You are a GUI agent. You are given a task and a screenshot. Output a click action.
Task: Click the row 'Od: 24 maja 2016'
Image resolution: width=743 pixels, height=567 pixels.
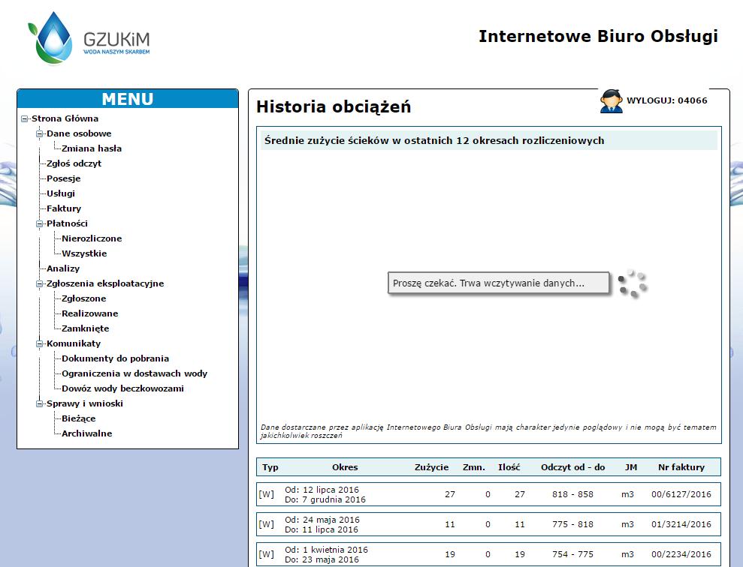coord(488,524)
